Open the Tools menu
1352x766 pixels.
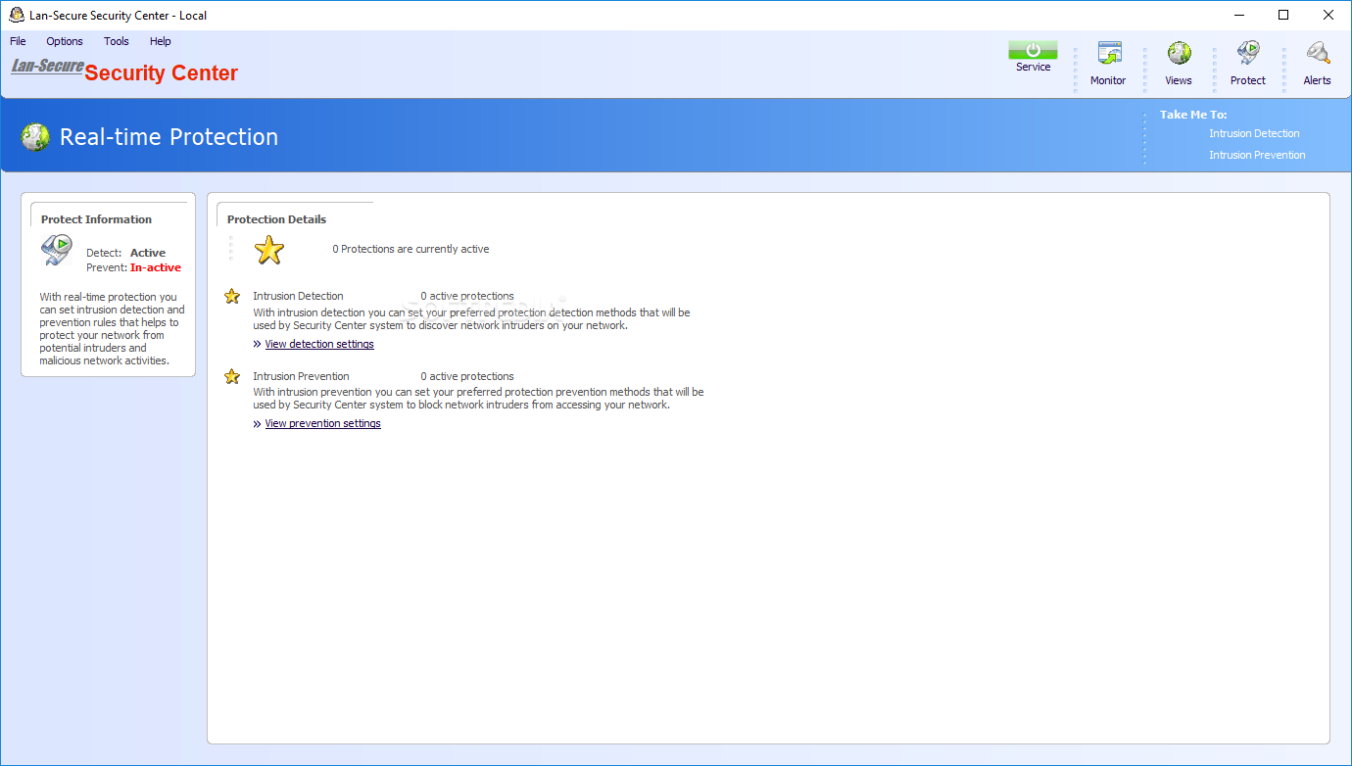pos(117,41)
